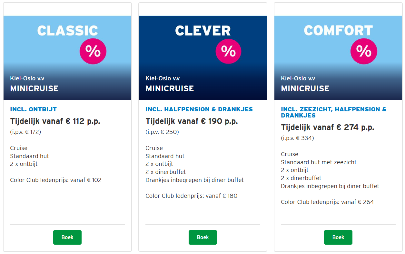Book the Clever minicruise
This screenshot has height=254, width=405.
pyautogui.click(x=203, y=237)
